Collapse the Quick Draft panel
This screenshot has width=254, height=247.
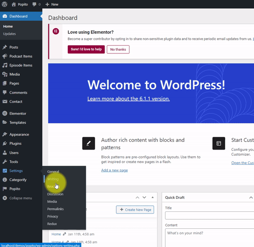251,197
